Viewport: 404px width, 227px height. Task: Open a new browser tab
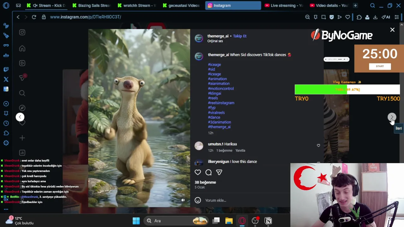point(355,5)
